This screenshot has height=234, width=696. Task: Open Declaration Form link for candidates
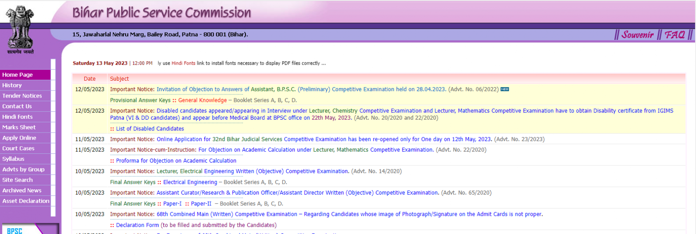[x=137, y=225]
